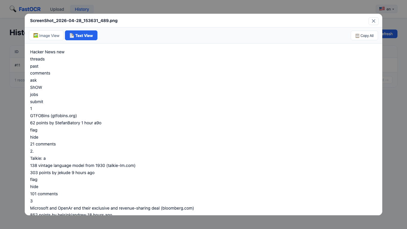Click the line "Talkie: a"
The image size is (407, 229).
[x=38, y=158]
